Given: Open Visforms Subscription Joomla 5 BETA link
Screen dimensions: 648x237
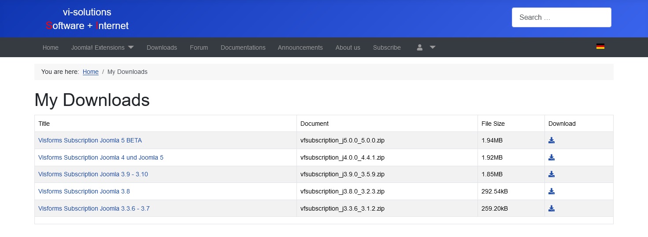Looking at the screenshot, I should (x=90, y=140).
